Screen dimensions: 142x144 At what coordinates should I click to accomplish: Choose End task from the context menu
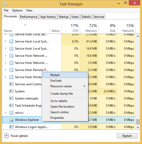(x=65, y=81)
